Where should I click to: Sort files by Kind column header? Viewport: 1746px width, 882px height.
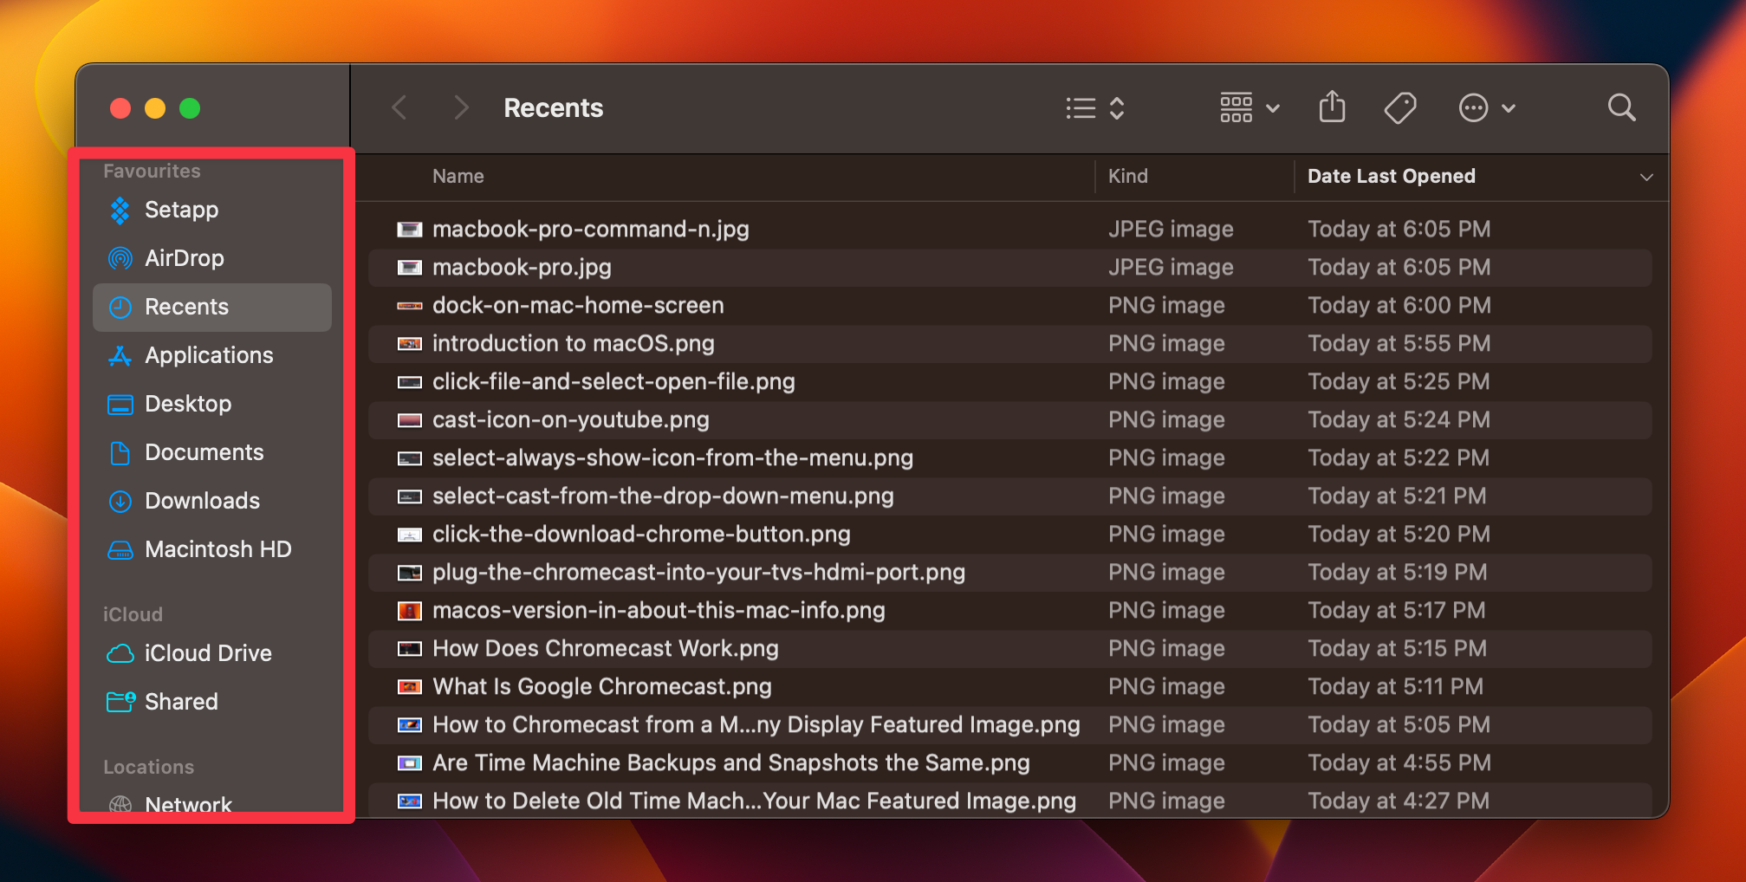(x=1127, y=177)
